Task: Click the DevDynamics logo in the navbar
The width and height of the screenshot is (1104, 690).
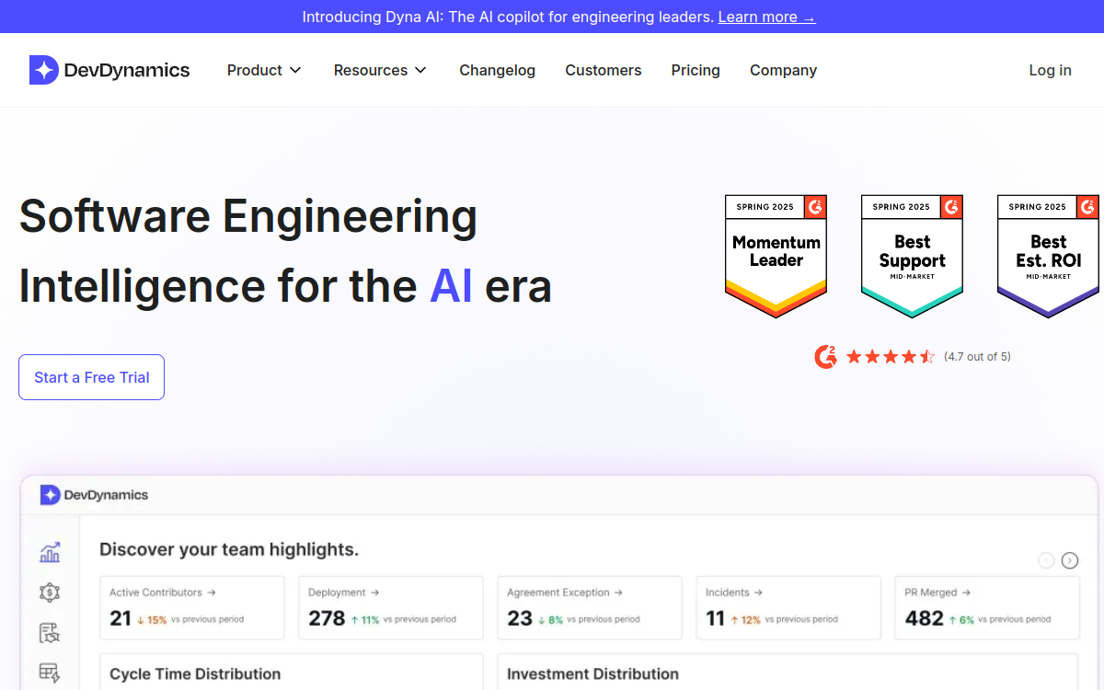Action: (x=109, y=70)
